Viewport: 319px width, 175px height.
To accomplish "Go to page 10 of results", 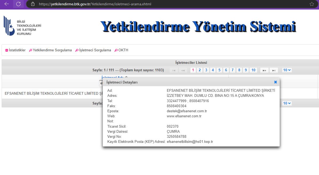I will coord(253,70).
